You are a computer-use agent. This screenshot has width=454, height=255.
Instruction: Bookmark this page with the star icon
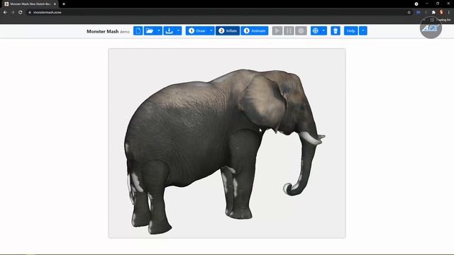click(x=409, y=13)
